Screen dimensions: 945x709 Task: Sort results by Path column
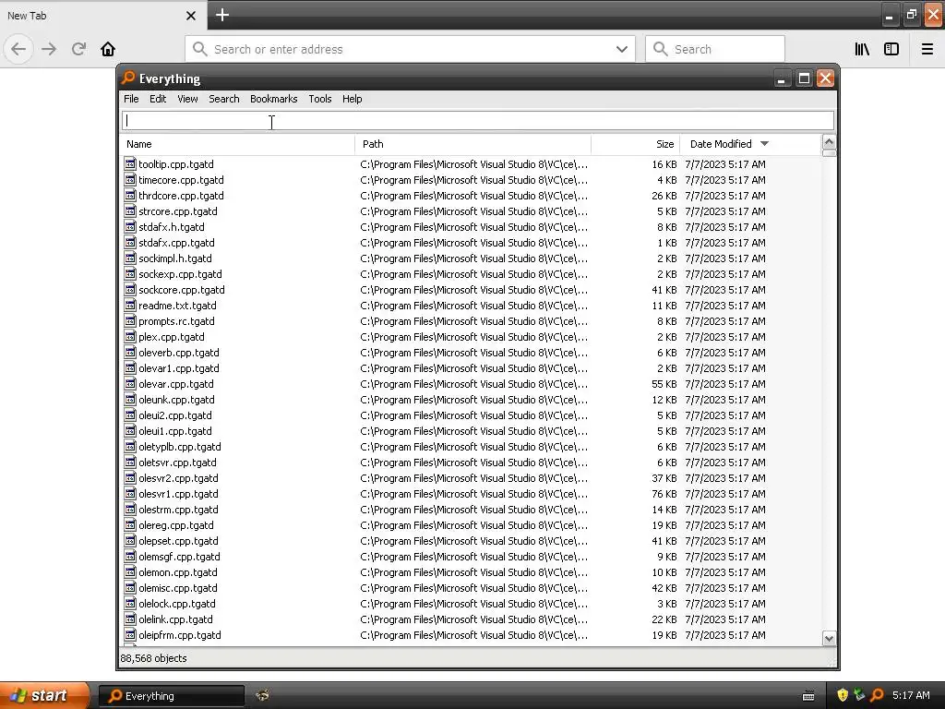[473, 144]
